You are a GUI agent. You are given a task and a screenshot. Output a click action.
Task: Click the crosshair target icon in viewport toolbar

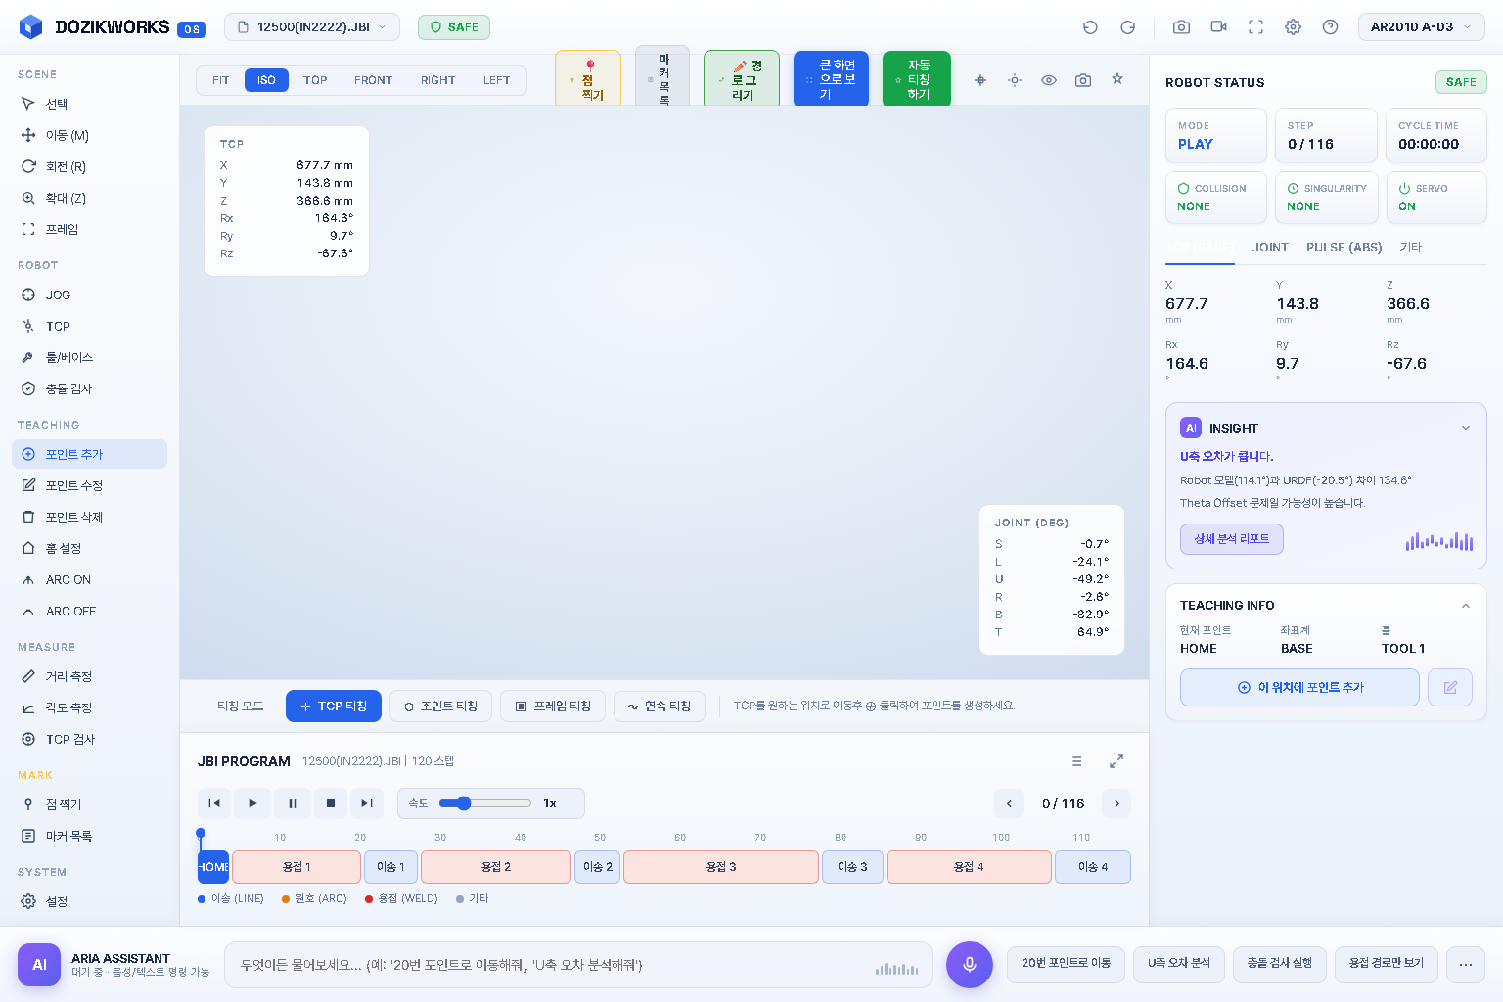980,80
